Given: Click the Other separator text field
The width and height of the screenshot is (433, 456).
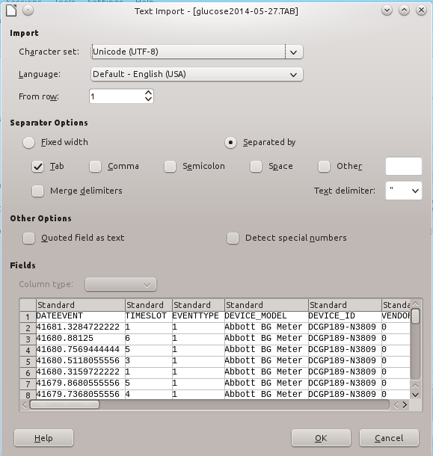Looking at the screenshot, I should tap(404, 166).
